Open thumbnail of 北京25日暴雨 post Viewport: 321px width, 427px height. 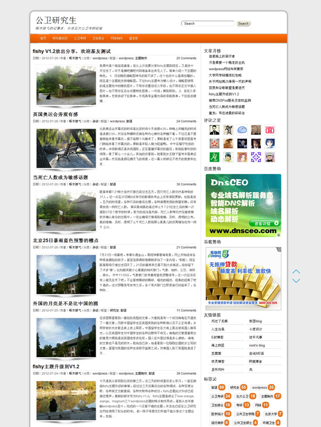(x=66, y=274)
